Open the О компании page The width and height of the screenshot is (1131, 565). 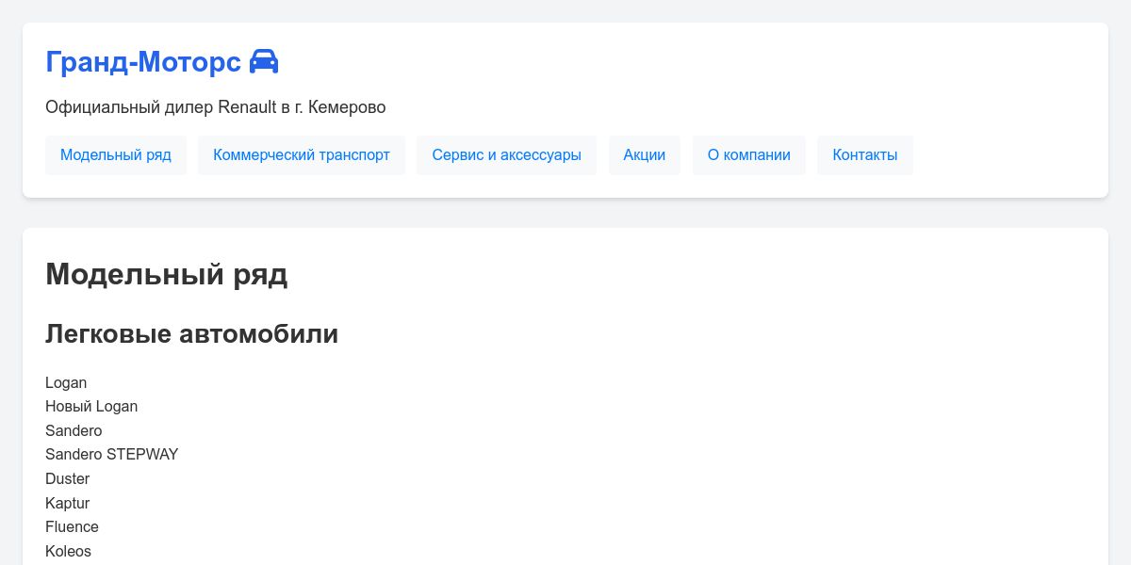(x=749, y=155)
